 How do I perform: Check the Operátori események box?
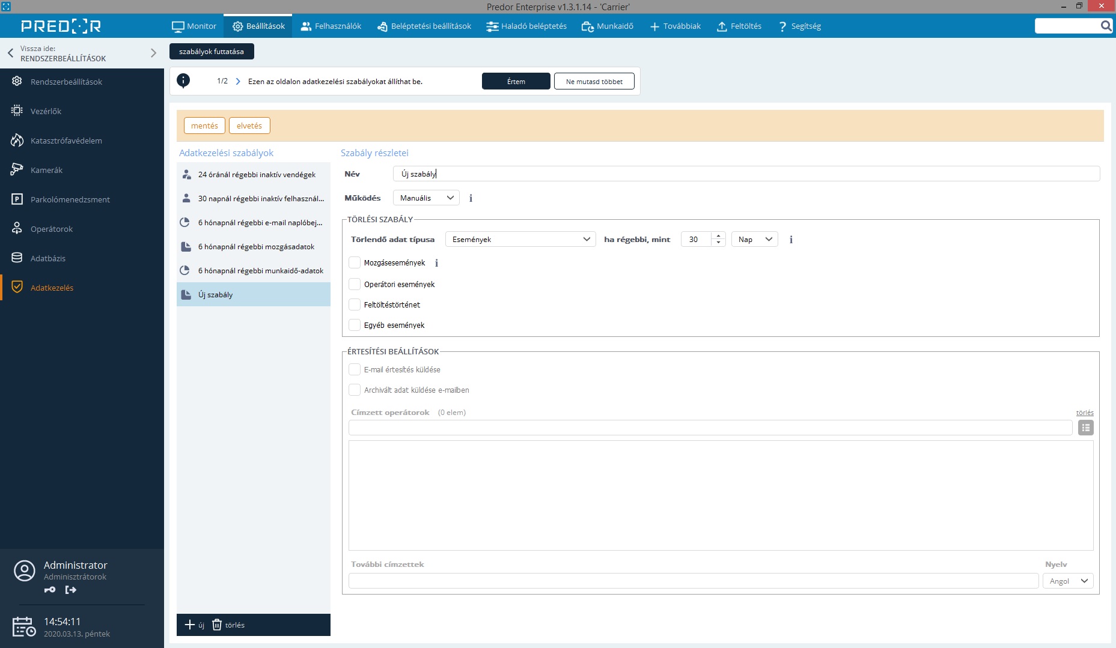[355, 284]
